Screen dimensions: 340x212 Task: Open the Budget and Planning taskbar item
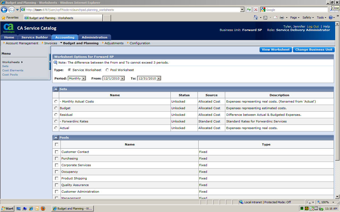point(72,209)
